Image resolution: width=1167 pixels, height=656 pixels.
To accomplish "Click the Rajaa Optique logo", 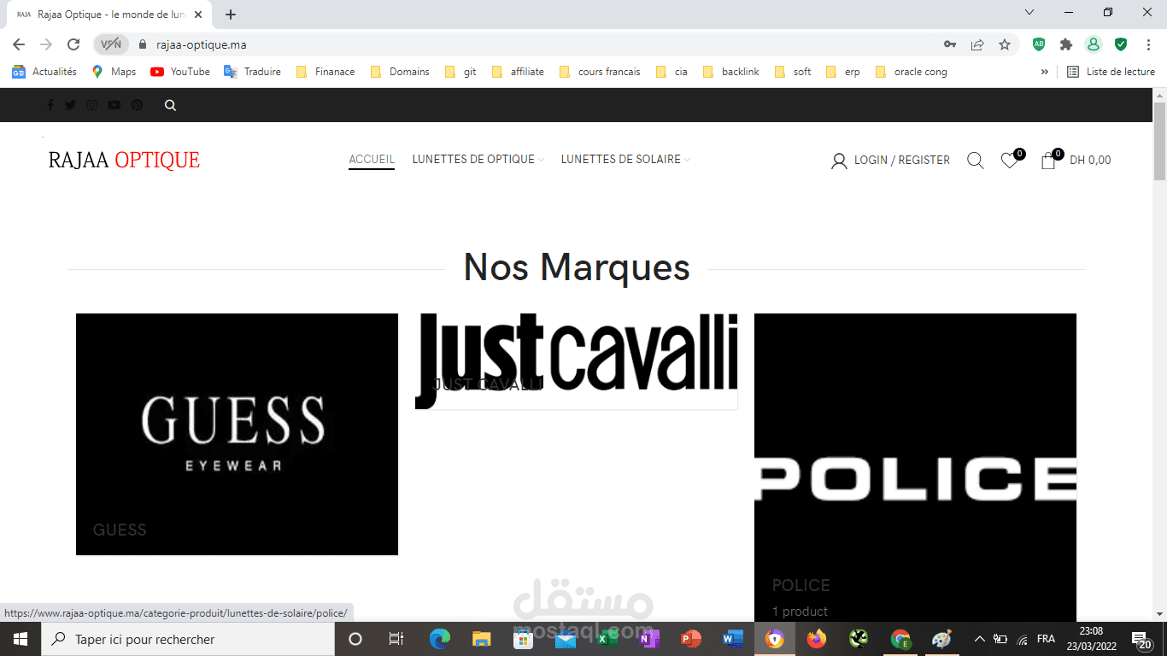I will [124, 160].
